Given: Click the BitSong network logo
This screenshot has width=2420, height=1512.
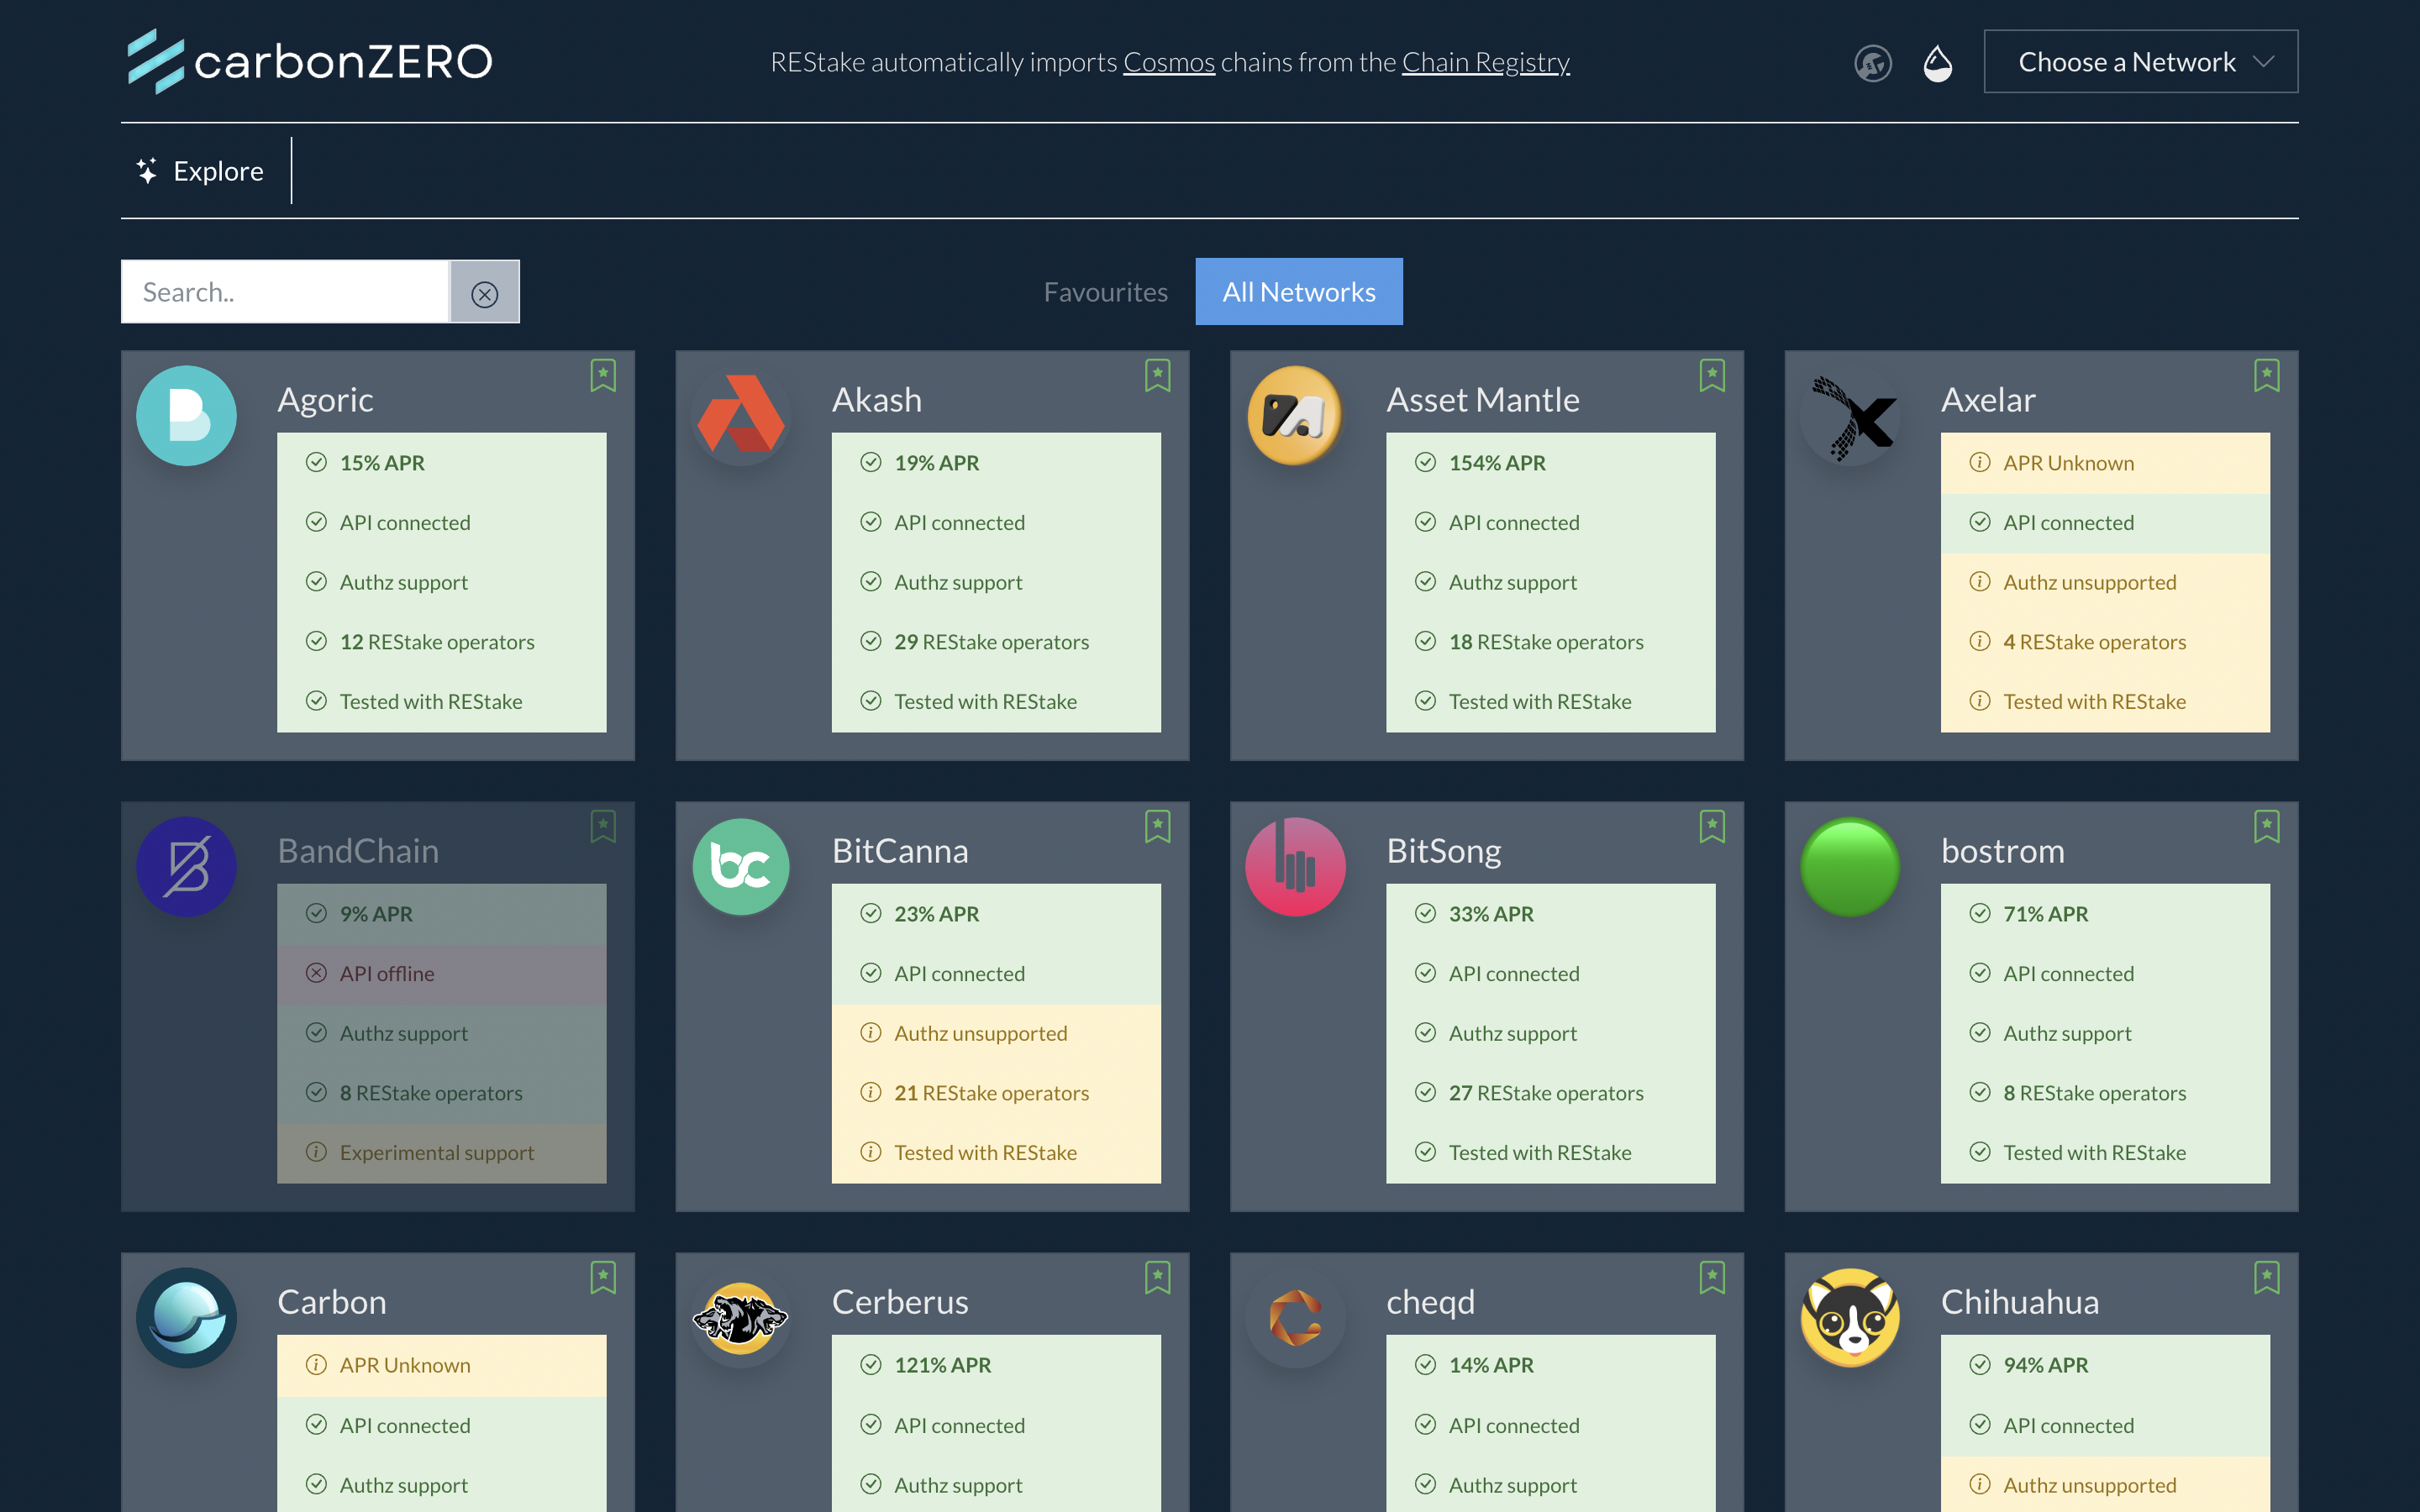Looking at the screenshot, I should (x=1295, y=867).
